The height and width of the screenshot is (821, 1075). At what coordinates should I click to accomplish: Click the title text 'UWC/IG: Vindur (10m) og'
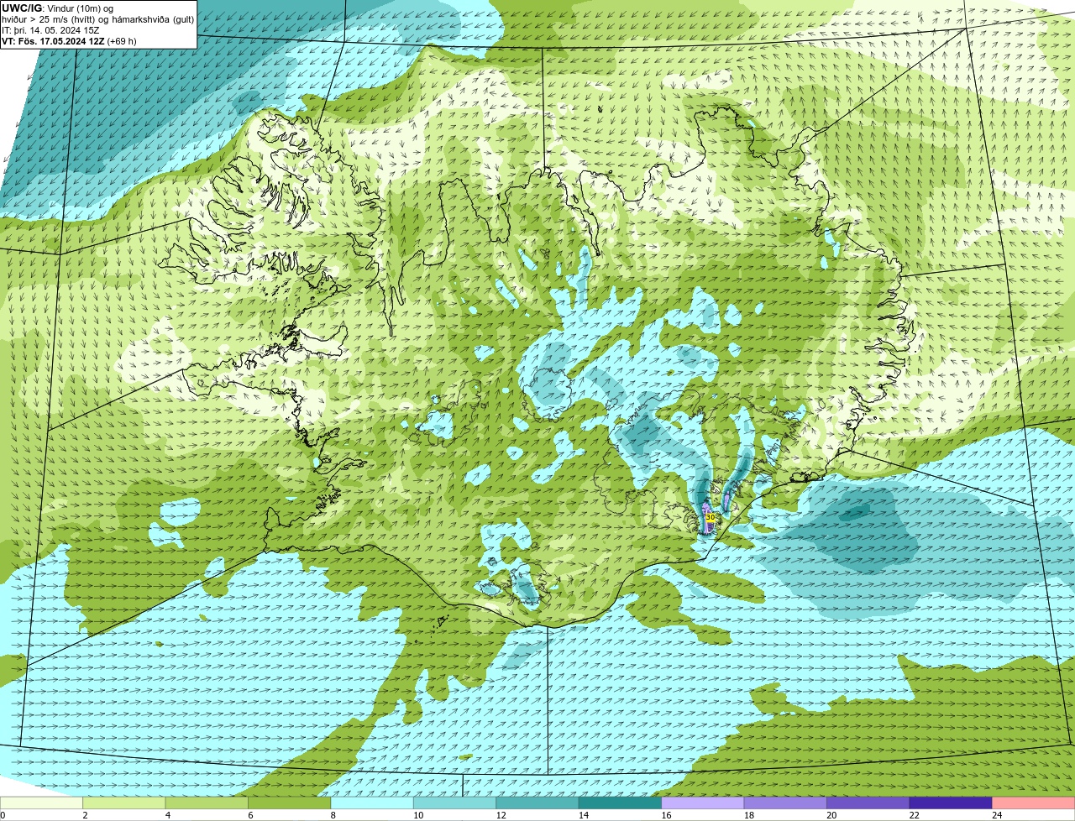58,8
